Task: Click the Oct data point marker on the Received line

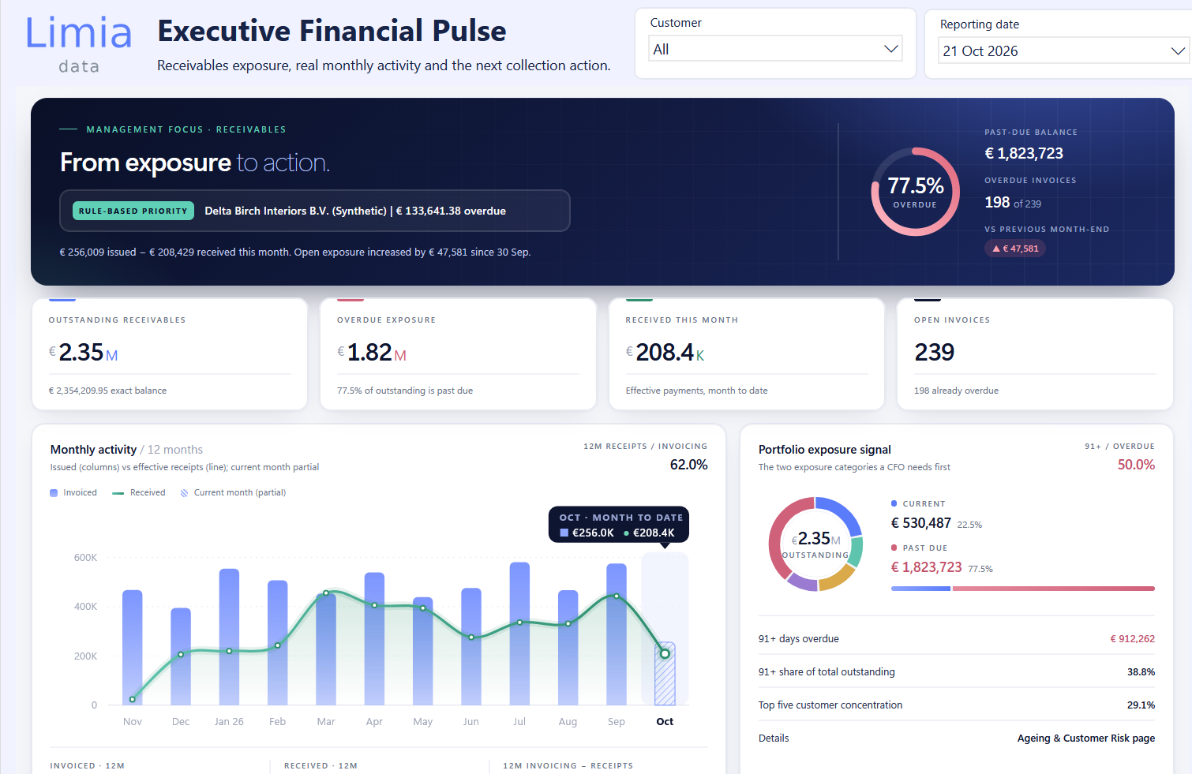Action: pyautogui.click(x=665, y=653)
